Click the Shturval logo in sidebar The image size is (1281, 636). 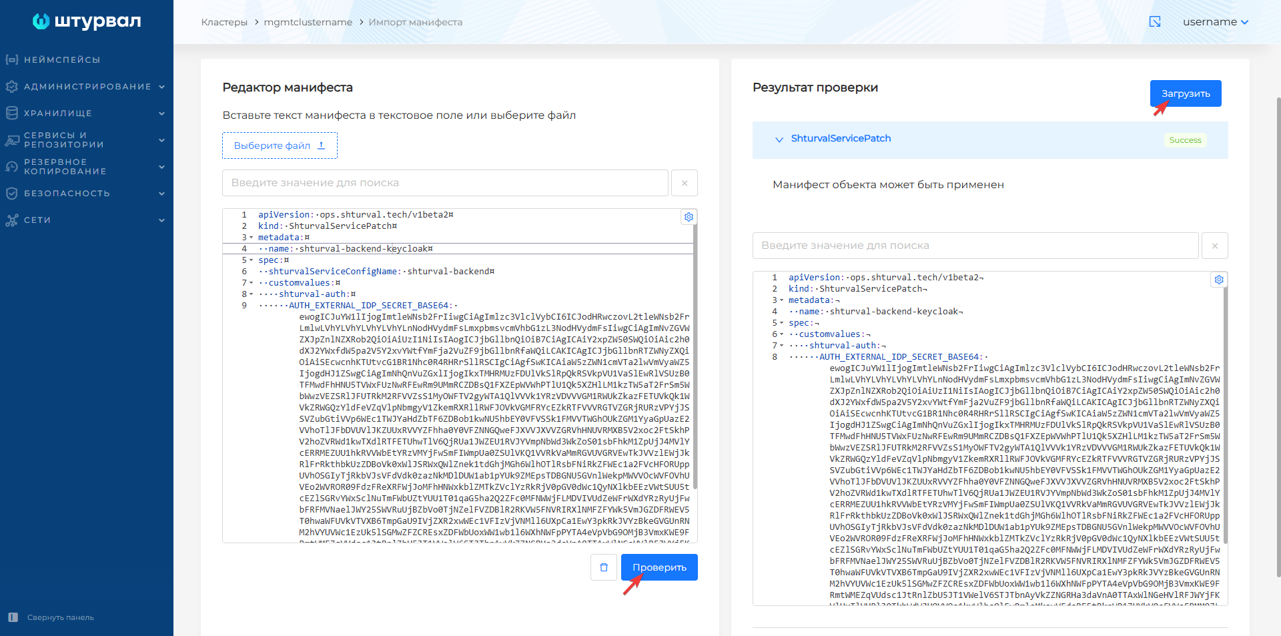pos(87,21)
